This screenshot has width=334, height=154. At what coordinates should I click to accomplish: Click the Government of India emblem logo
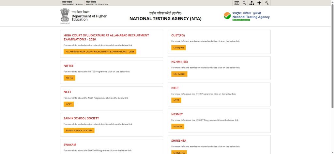65,16
